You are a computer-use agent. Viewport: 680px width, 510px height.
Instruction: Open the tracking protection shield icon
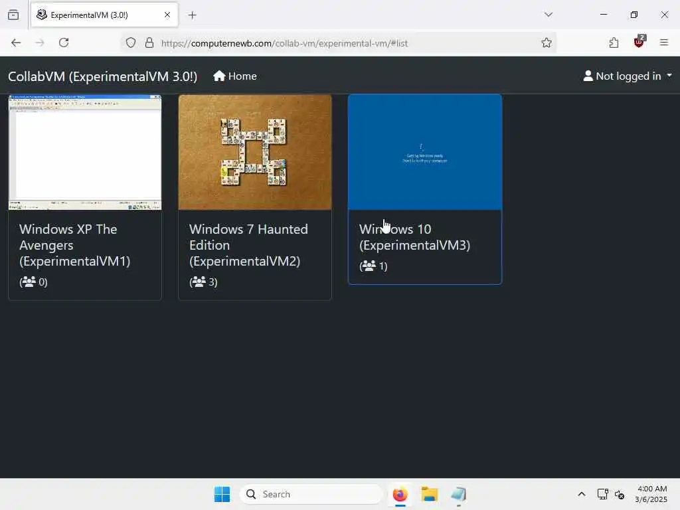(131, 43)
